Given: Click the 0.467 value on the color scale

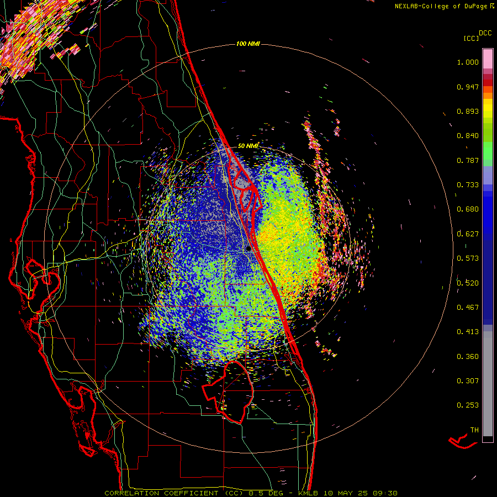Looking at the screenshot, I should (x=468, y=308).
